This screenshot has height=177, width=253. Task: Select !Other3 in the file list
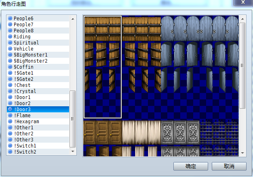coord(38,140)
